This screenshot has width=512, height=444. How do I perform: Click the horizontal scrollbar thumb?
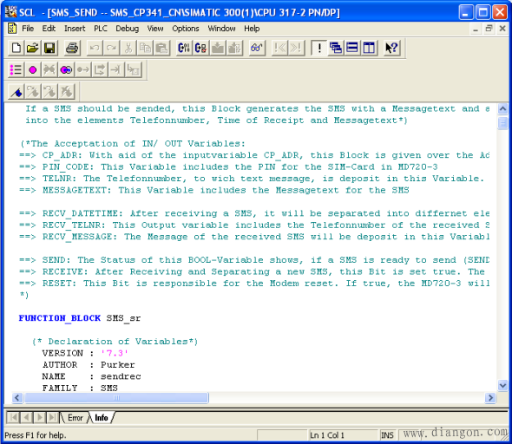[x=116, y=398]
